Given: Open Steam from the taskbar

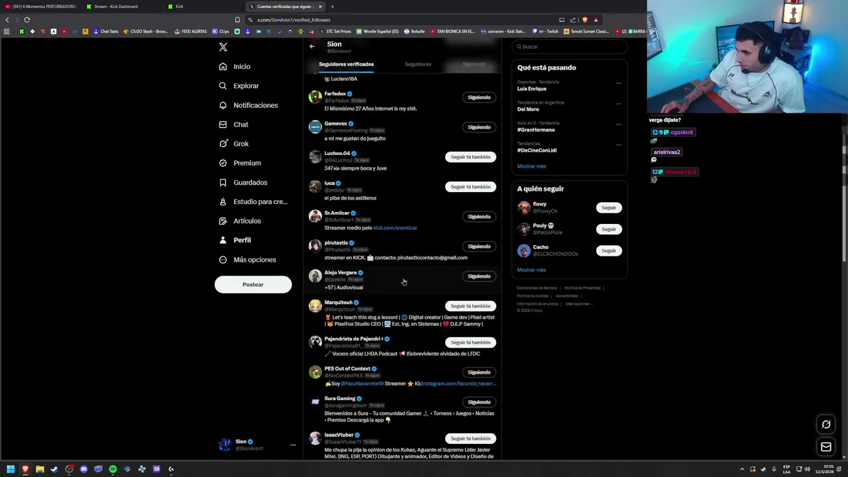Looking at the screenshot, I should (x=54, y=469).
